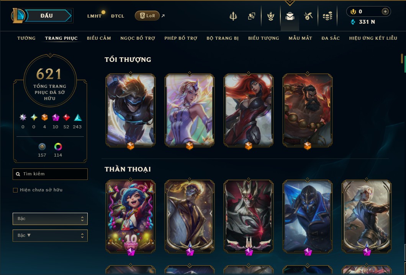Image resolution: width=406 pixels, height=275 pixels.
Task: Enable the Hiện chưa sở hữu checkbox
Action: point(15,190)
